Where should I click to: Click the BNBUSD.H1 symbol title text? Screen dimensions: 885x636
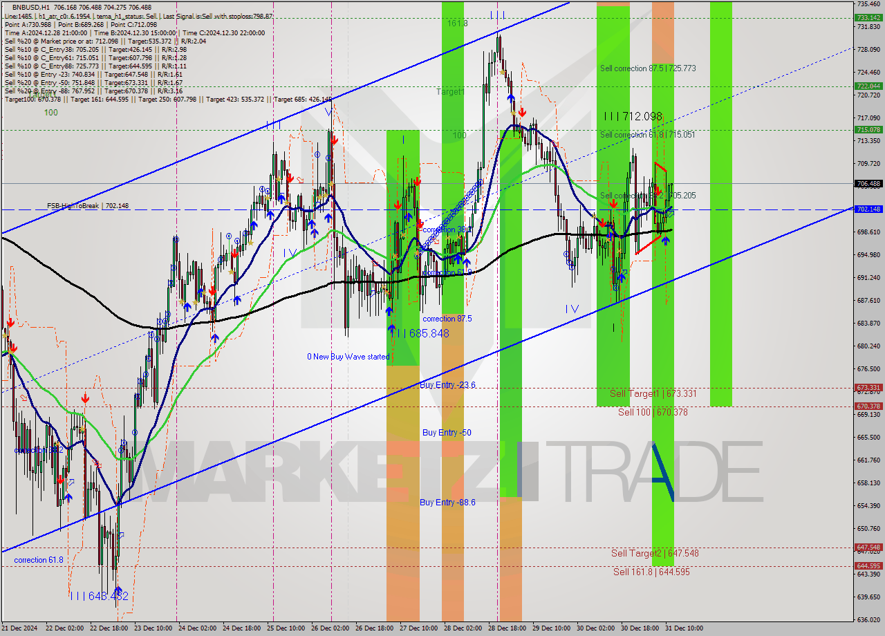pos(32,7)
